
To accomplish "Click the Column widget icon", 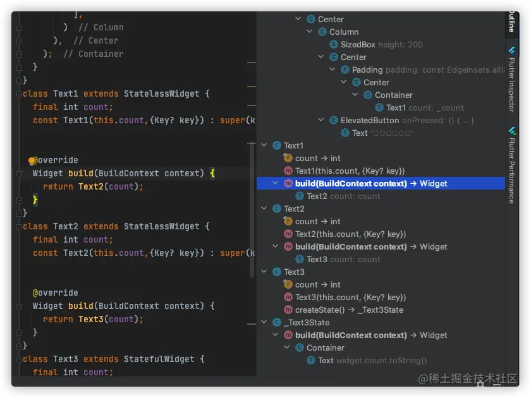I will [x=322, y=32].
